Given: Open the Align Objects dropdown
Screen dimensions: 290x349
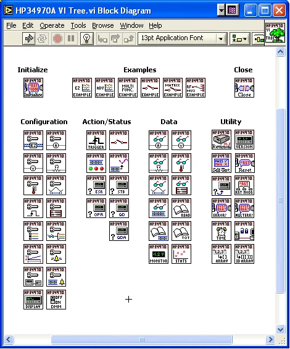Looking at the screenshot, I should 239,39.
